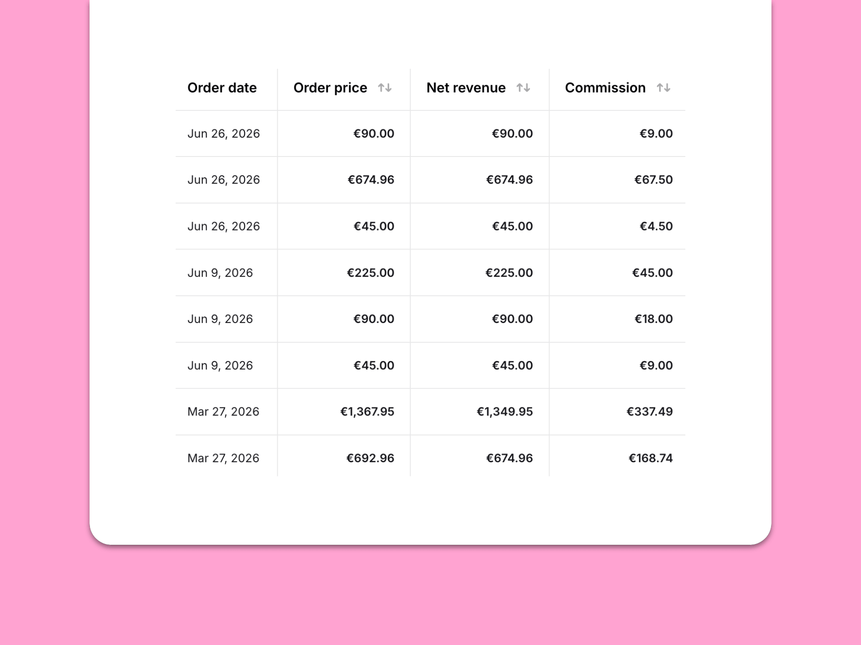This screenshot has width=861, height=645.
Task: Select the €18.00 commission cell
Action: point(617,319)
